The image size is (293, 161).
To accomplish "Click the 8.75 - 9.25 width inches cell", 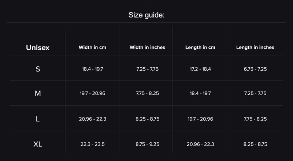I will (x=147, y=144).
